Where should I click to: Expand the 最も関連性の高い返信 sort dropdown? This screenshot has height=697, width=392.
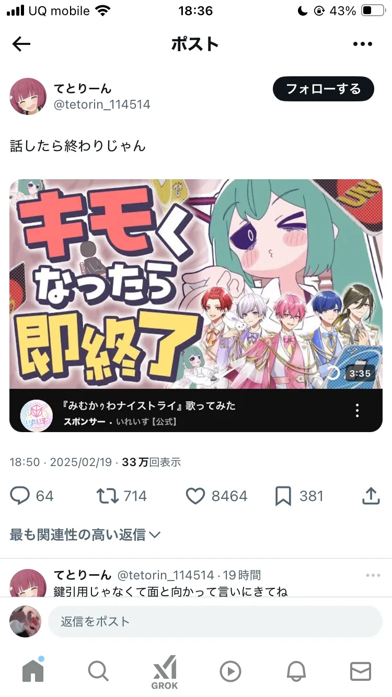(x=85, y=535)
